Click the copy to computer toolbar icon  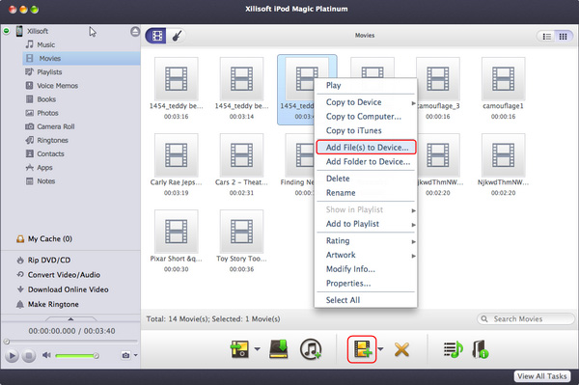[279, 349]
